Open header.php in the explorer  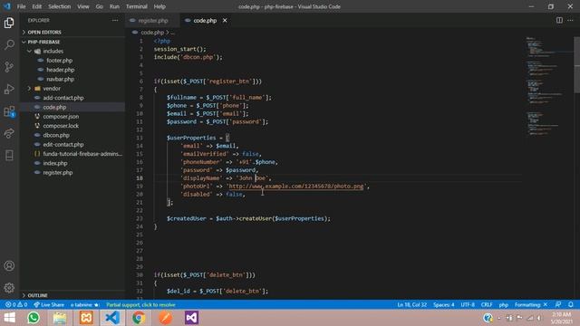[x=61, y=70]
